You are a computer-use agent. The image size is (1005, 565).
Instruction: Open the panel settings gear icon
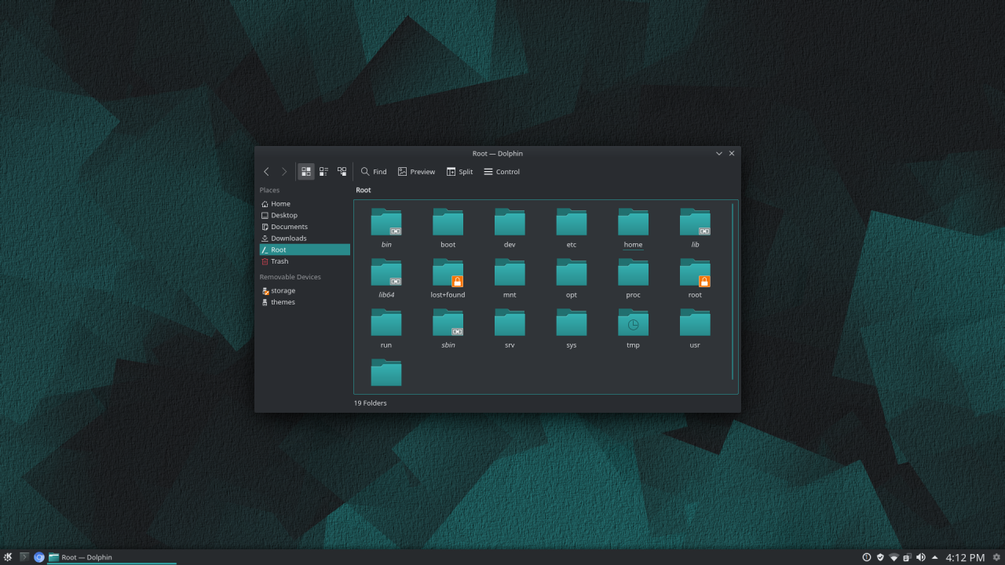996,557
